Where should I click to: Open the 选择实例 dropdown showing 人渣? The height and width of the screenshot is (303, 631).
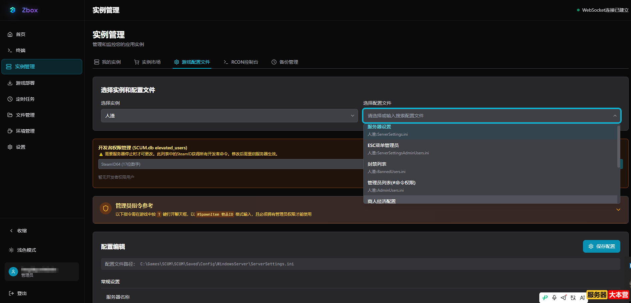coord(229,116)
